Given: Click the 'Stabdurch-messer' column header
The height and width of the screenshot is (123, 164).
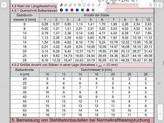Looking at the screenshot, I should (25, 17).
